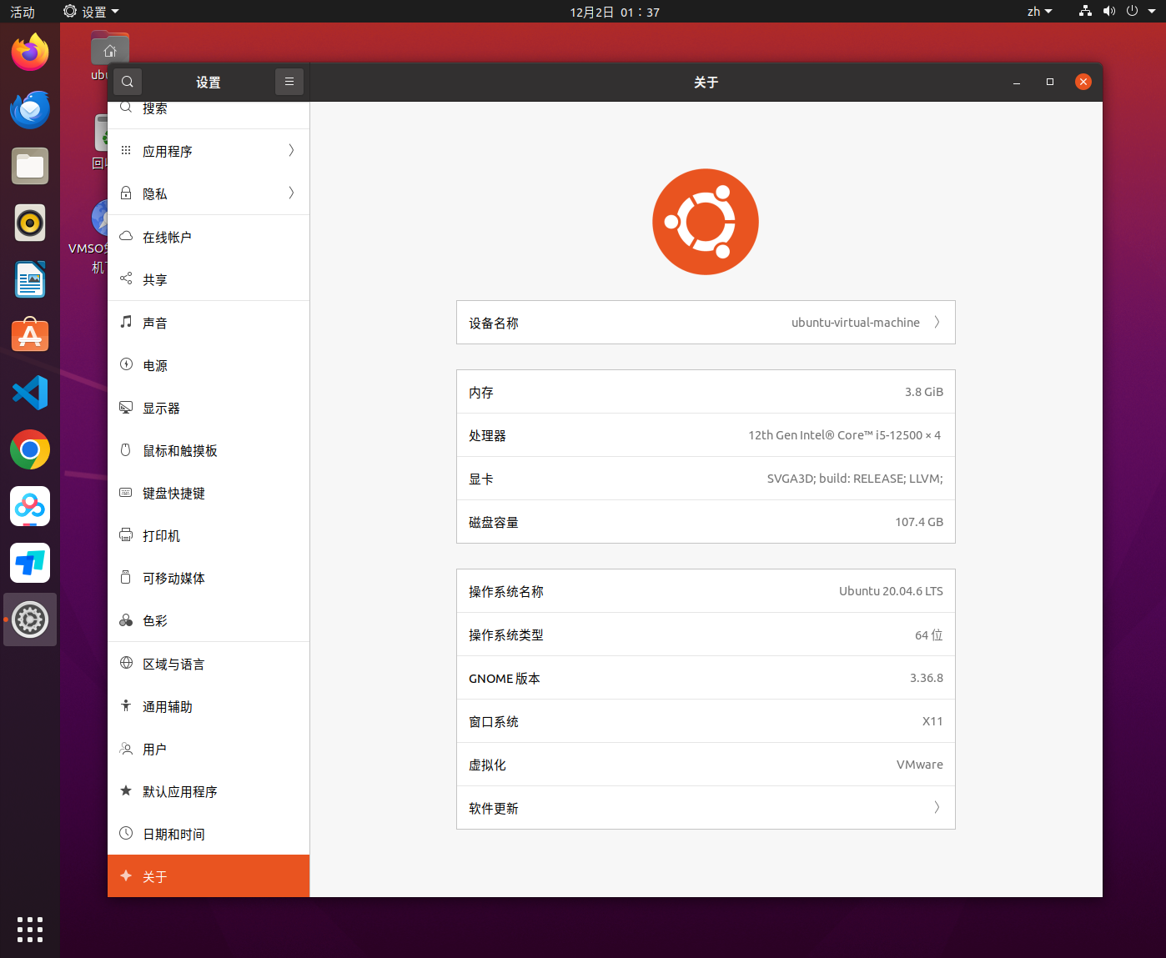The height and width of the screenshot is (958, 1166).
Task: Open Thunderbird mail from the dock
Action: (30, 109)
